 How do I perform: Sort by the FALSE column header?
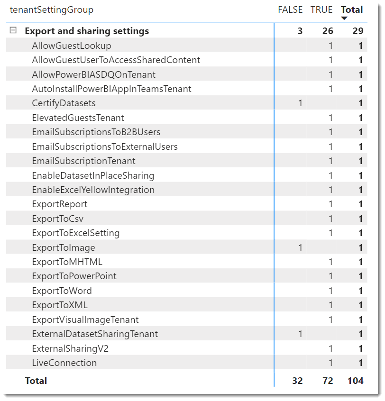tap(290, 10)
